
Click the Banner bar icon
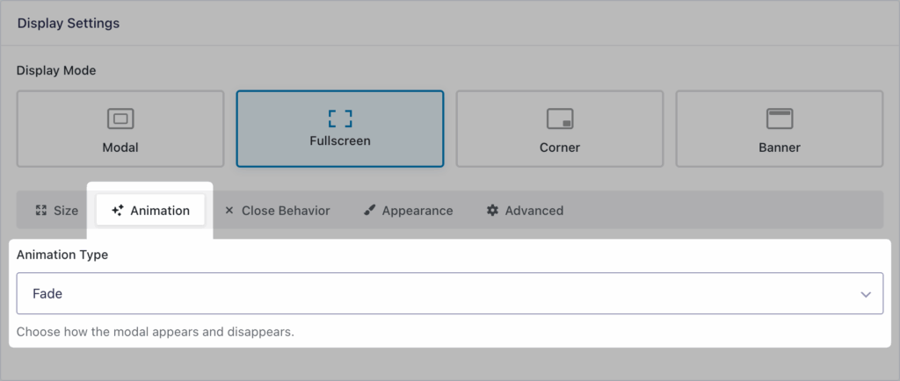780,118
